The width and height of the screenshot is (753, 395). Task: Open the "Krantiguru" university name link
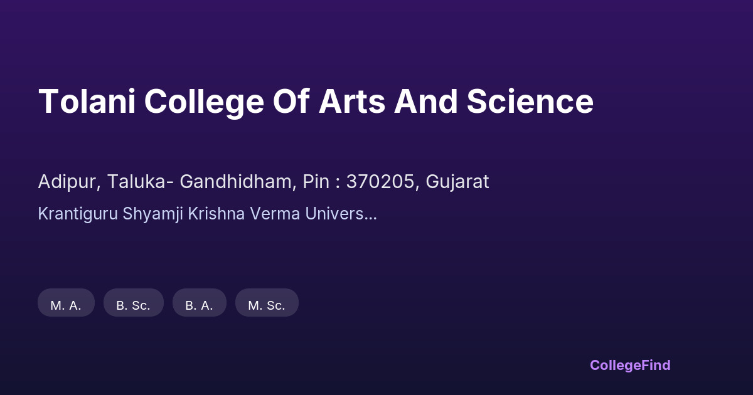coord(77,214)
